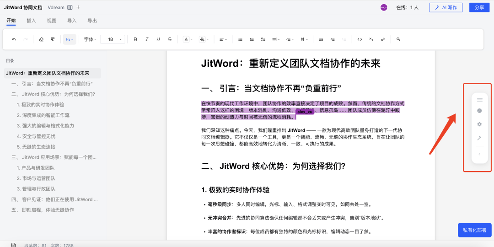Click the user avatar
The height and width of the screenshot is (247, 494).
(384, 8)
